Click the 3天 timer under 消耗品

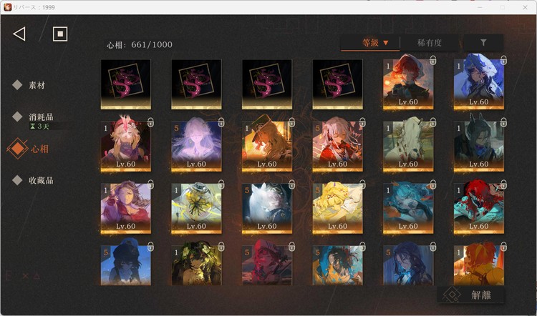40,127
